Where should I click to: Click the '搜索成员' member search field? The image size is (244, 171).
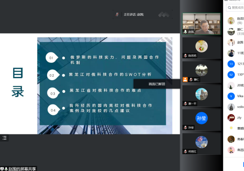tap(235, 8)
